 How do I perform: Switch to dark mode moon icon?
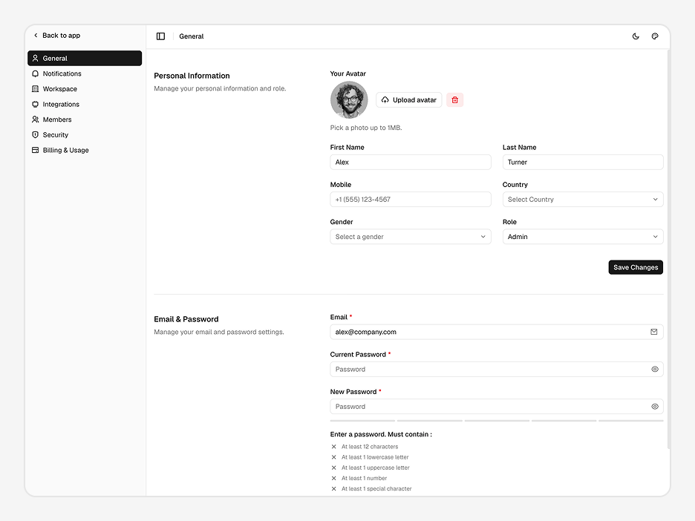pos(636,36)
